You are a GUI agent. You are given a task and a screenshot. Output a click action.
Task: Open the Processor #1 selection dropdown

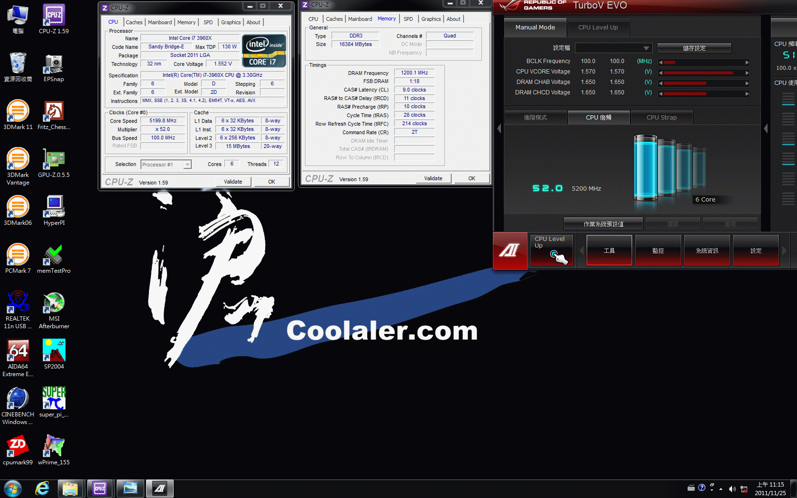[166, 165]
